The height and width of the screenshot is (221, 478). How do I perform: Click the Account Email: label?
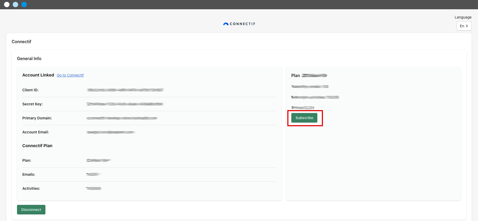point(36,132)
